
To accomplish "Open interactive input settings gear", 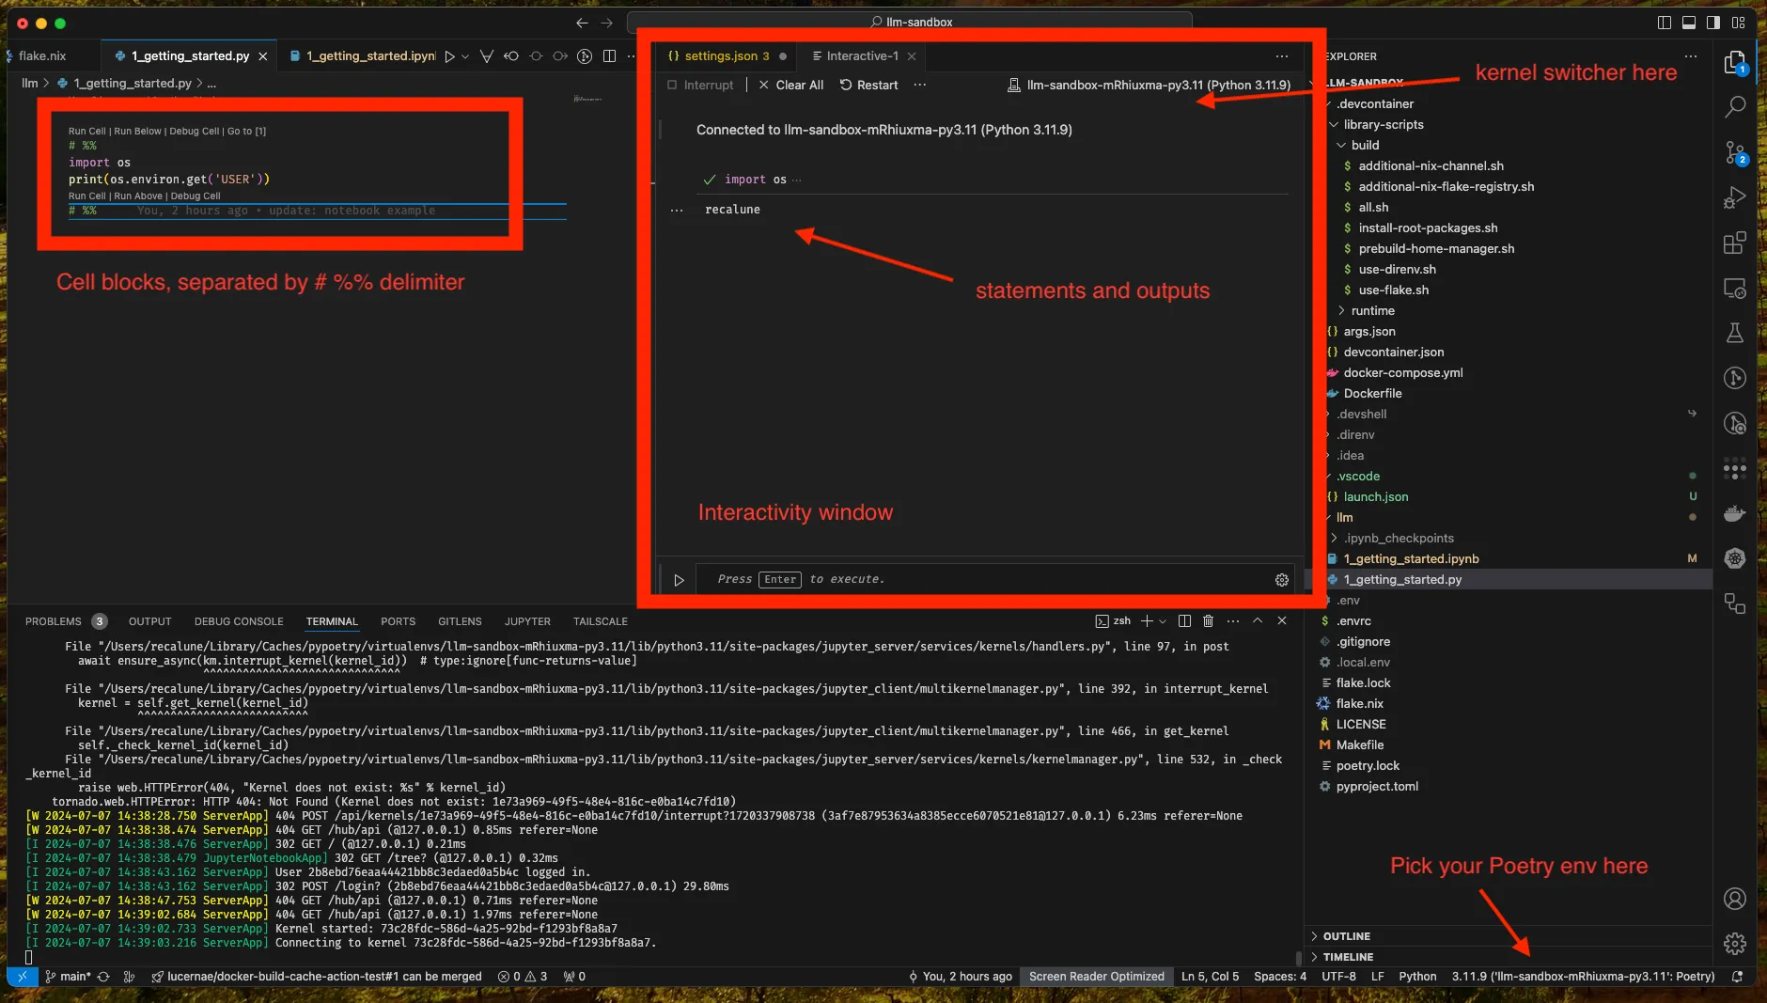I will pyautogui.click(x=1281, y=580).
